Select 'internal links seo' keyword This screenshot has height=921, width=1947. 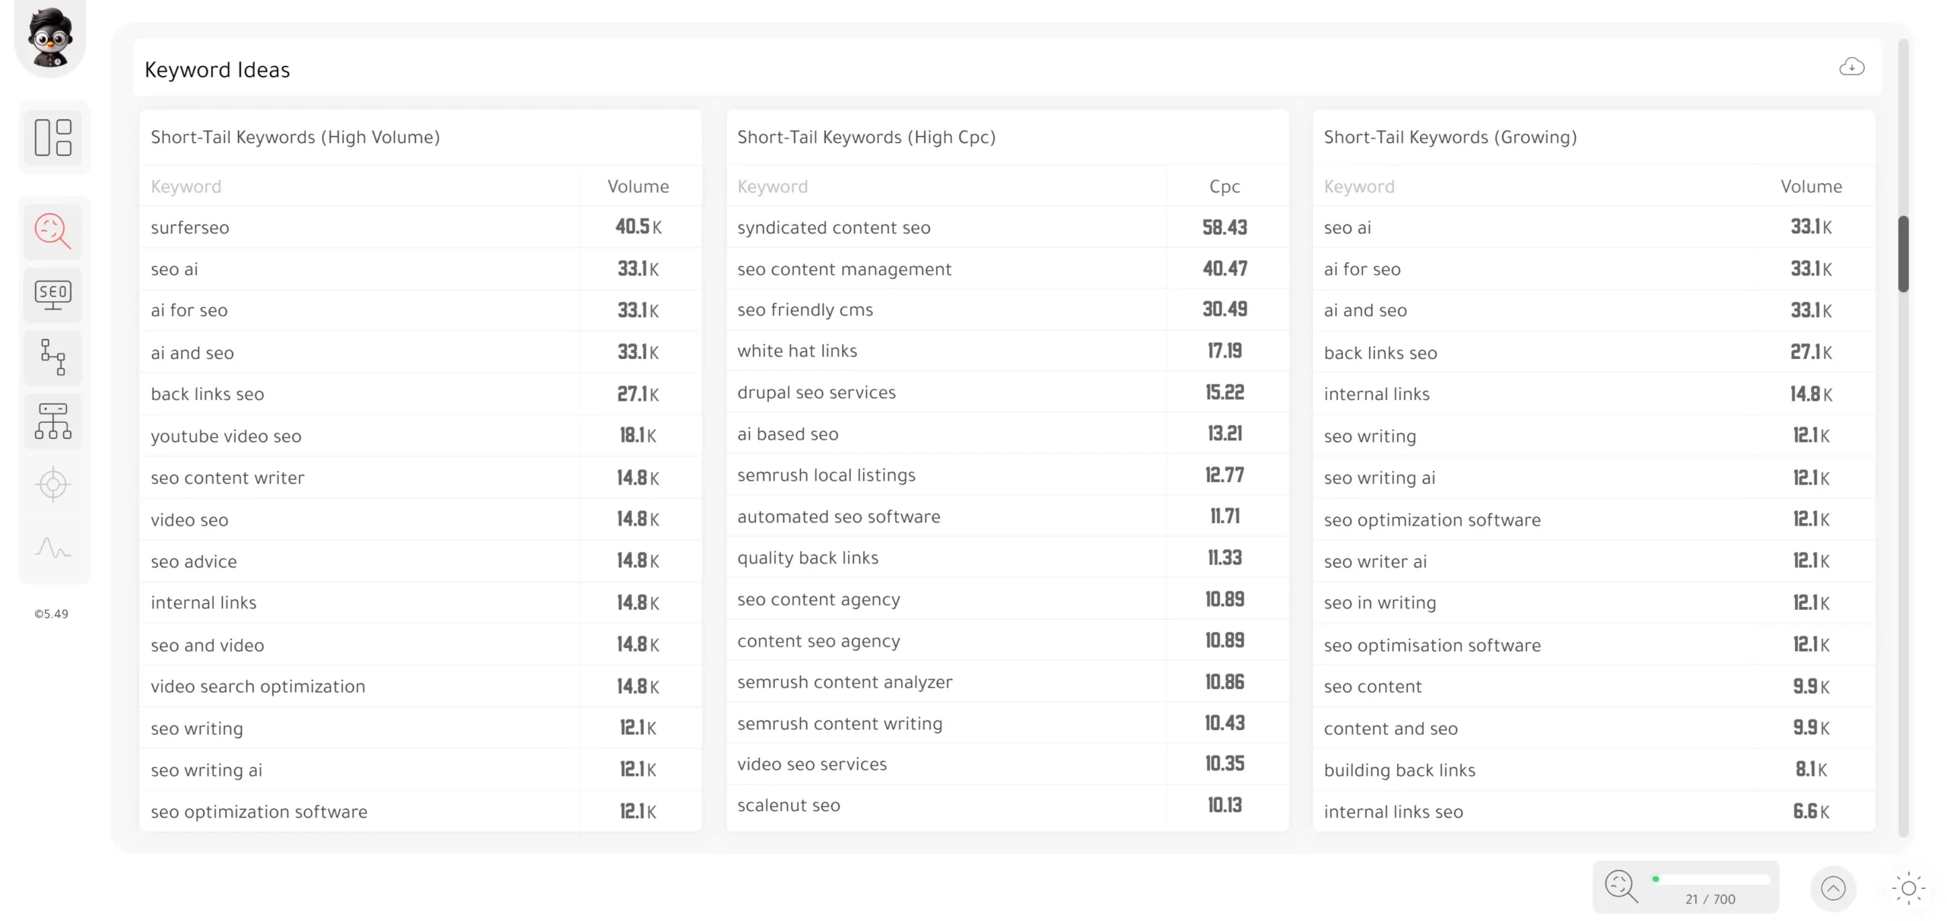[x=1393, y=812]
